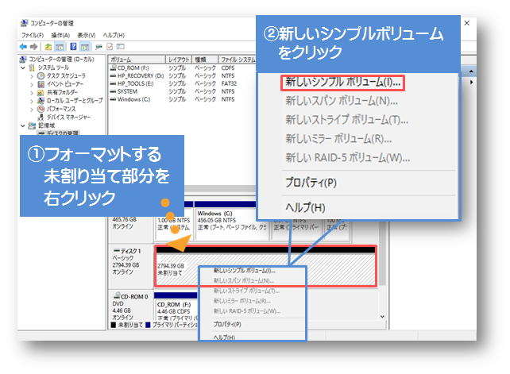
Task: Expand the イベント ビューアー node
Action: (x=32, y=84)
